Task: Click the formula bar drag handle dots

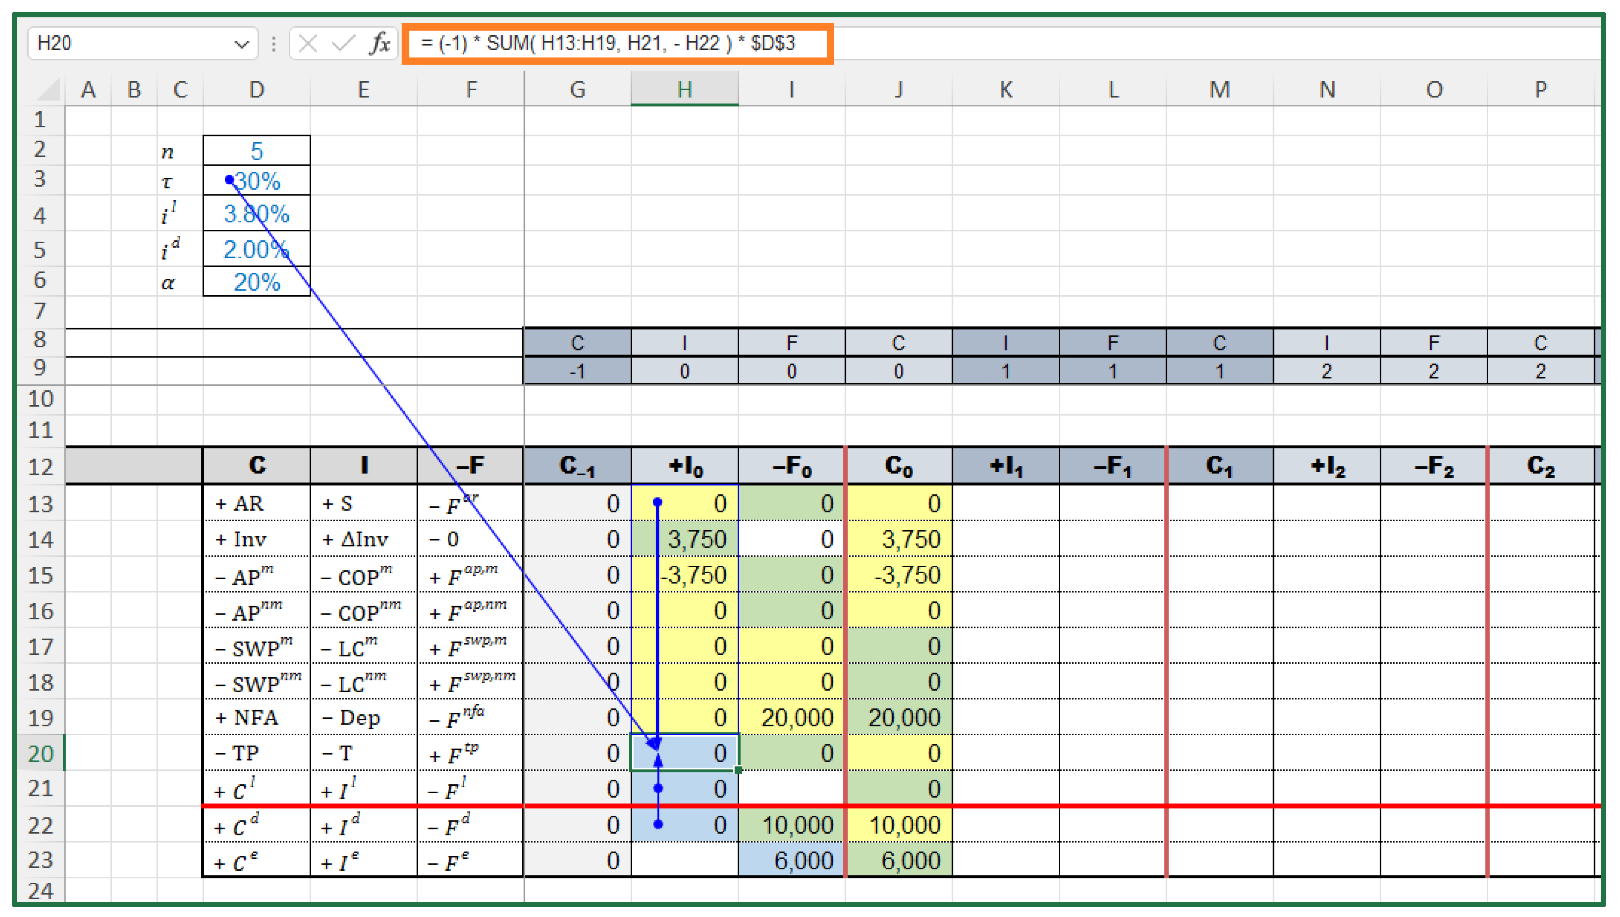Action: (x=273, y=43)
